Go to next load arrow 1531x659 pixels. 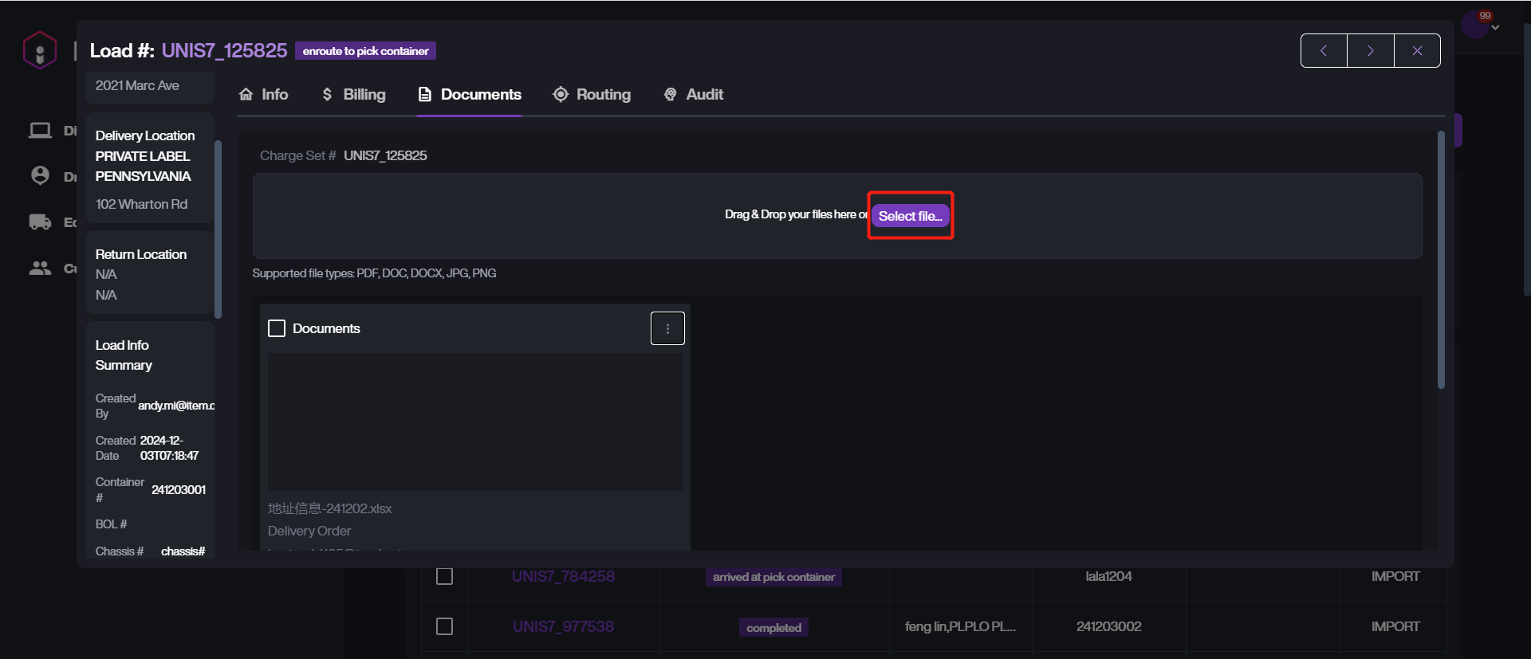tap(1370, 51)
